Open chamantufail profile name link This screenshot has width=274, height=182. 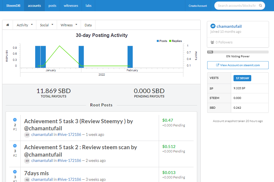229,26
